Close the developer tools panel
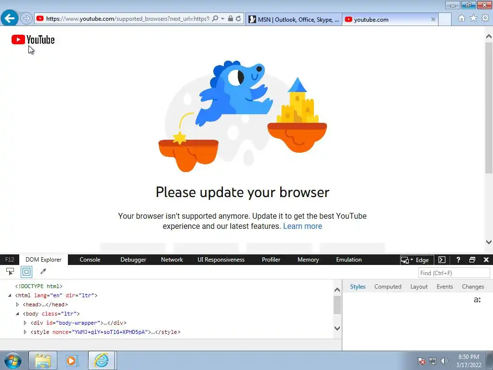This screenshot has height=370, width=493. (x=486, y=260)
